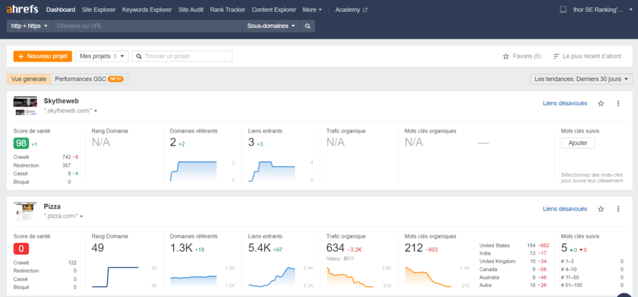
Task: Click the Academy external link
Action: [351, 10]
